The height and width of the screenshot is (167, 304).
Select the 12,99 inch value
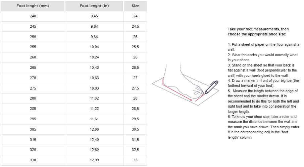pyautogui.click(x=94, y=160)
